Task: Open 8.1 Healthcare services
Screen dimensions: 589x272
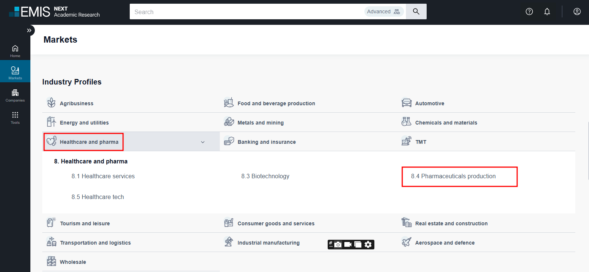Action: [103, 176]
